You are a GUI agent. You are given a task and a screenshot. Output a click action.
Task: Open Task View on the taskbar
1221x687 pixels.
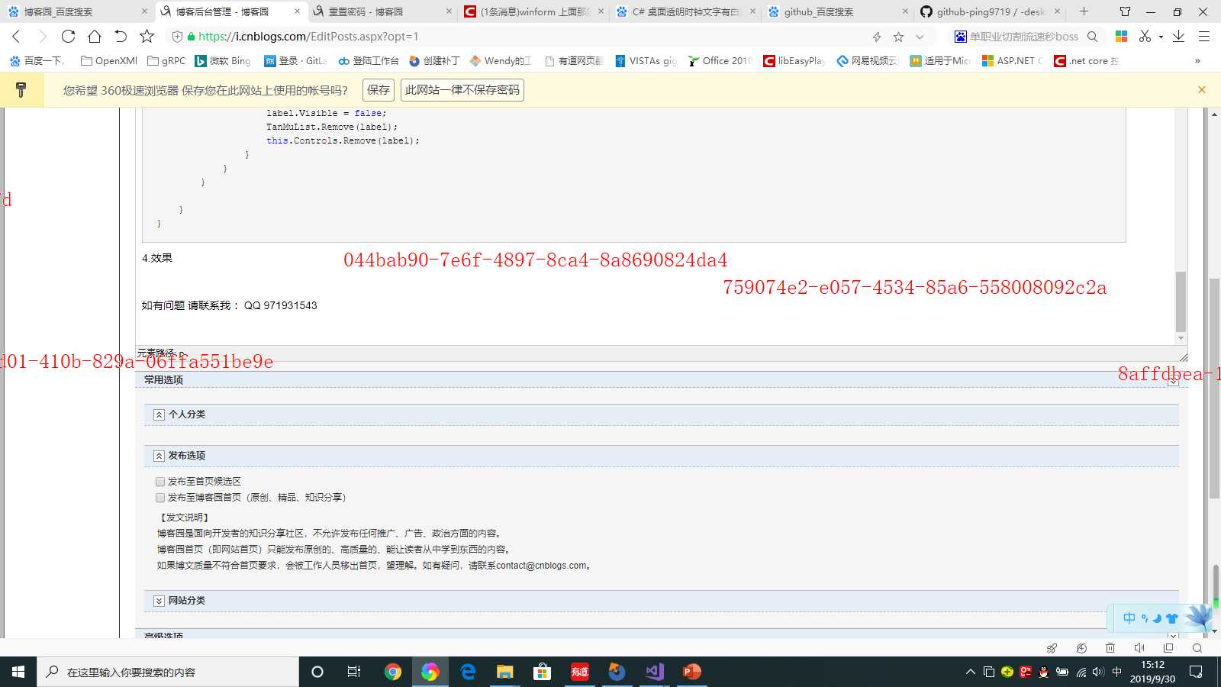[354, 672]
